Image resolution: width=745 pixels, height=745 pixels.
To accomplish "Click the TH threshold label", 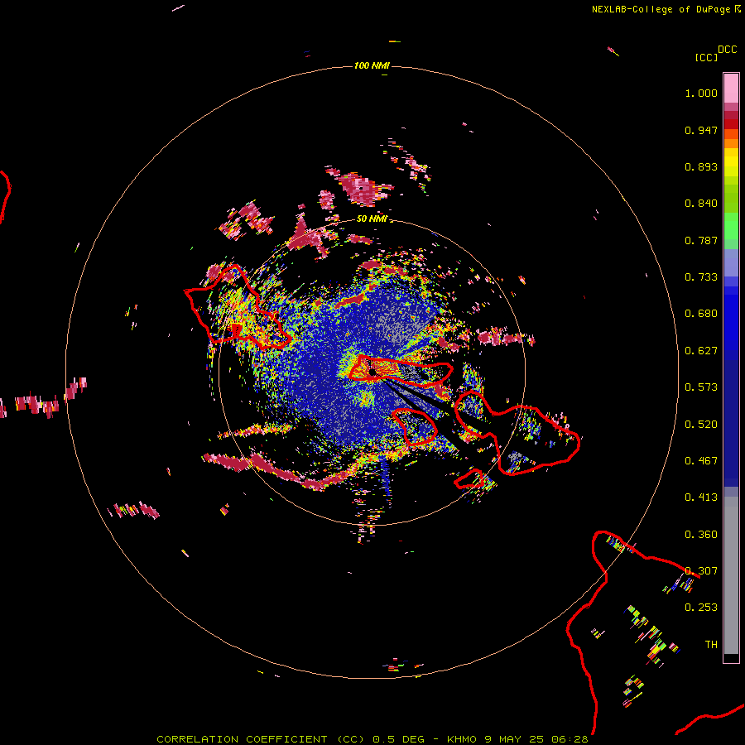I will [711, 645].
